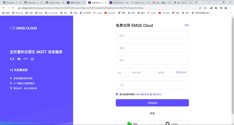Open the 京东 bookmark
234x125 pixels.
(64, 13)
